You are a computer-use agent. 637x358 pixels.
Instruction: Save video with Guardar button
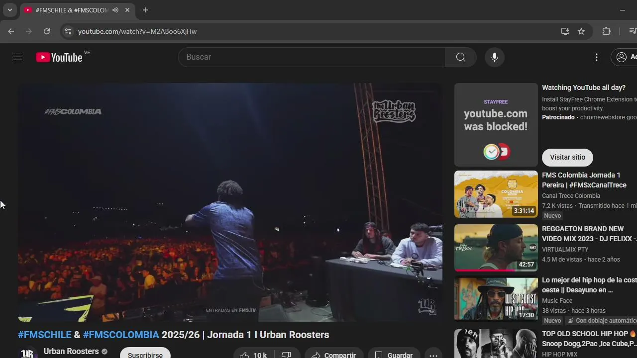coord(394,355)
